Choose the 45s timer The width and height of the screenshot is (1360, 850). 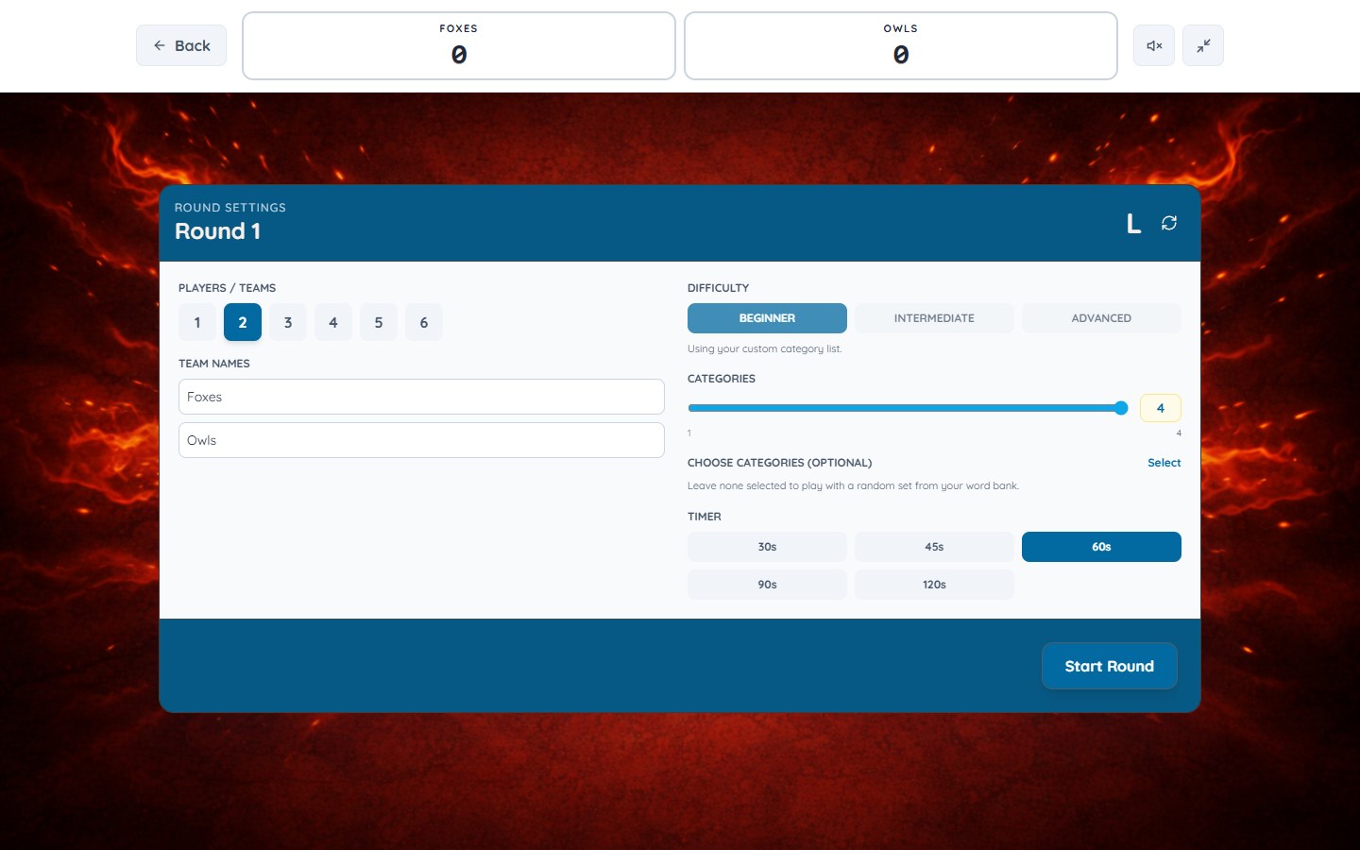(934, 547)
